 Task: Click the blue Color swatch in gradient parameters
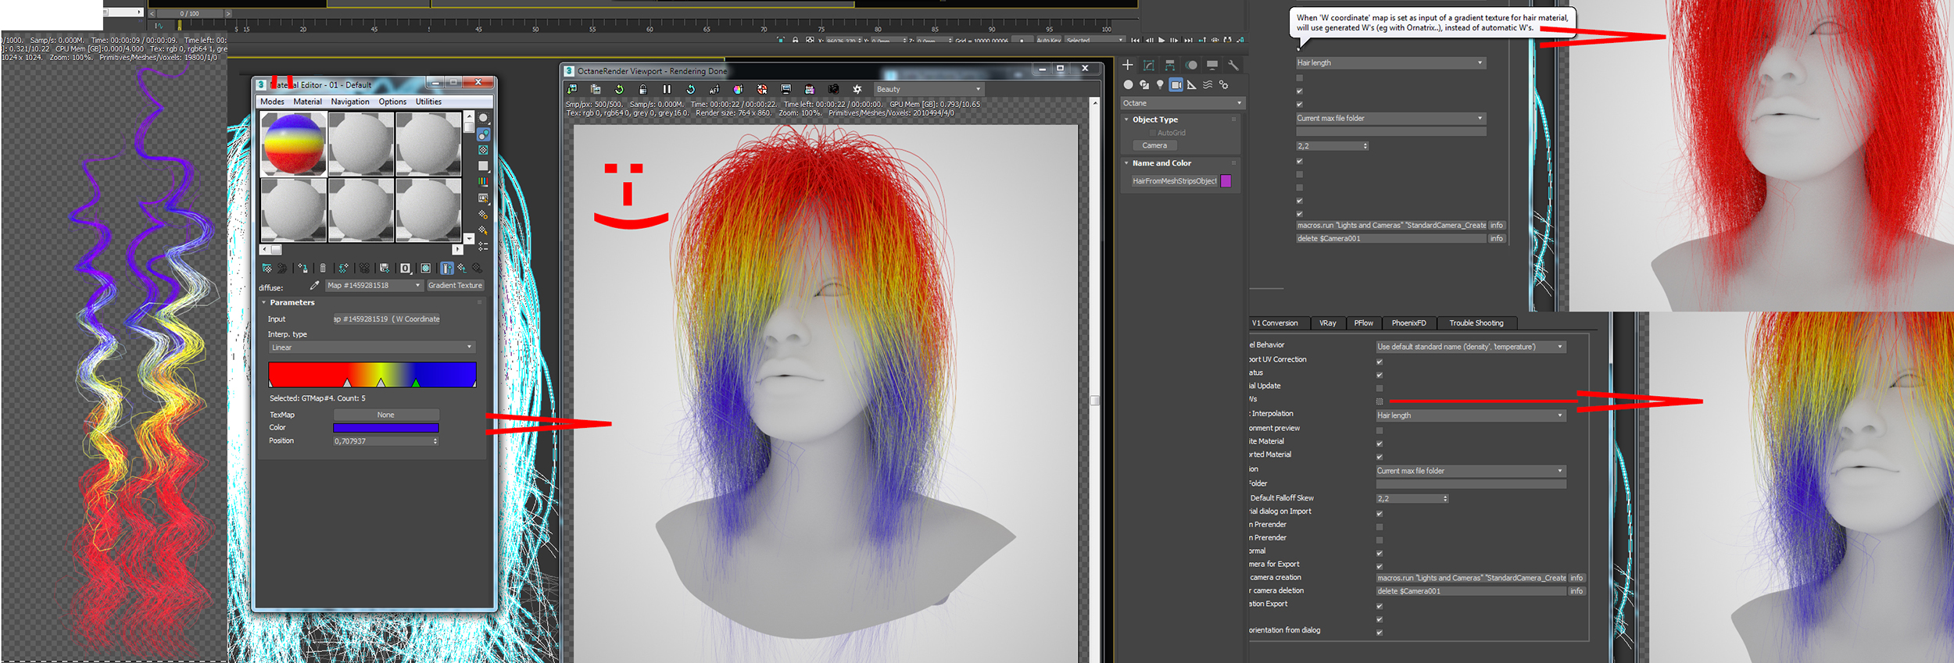pyautogui.click(x=385, y=428)
